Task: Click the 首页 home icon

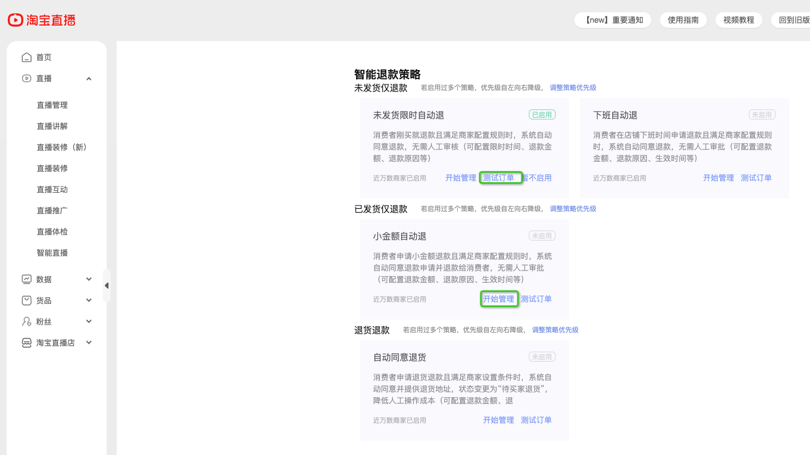Action: pyautogui.click(x=27, y=57)
